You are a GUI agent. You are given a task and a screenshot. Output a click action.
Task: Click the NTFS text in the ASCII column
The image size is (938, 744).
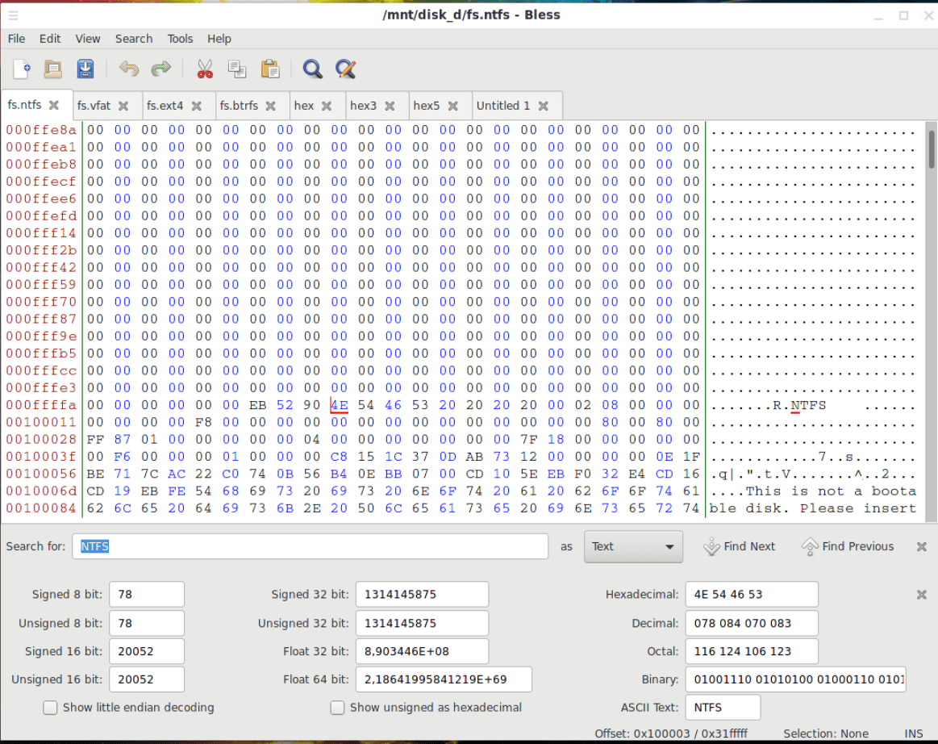click(x=807, y=405)
